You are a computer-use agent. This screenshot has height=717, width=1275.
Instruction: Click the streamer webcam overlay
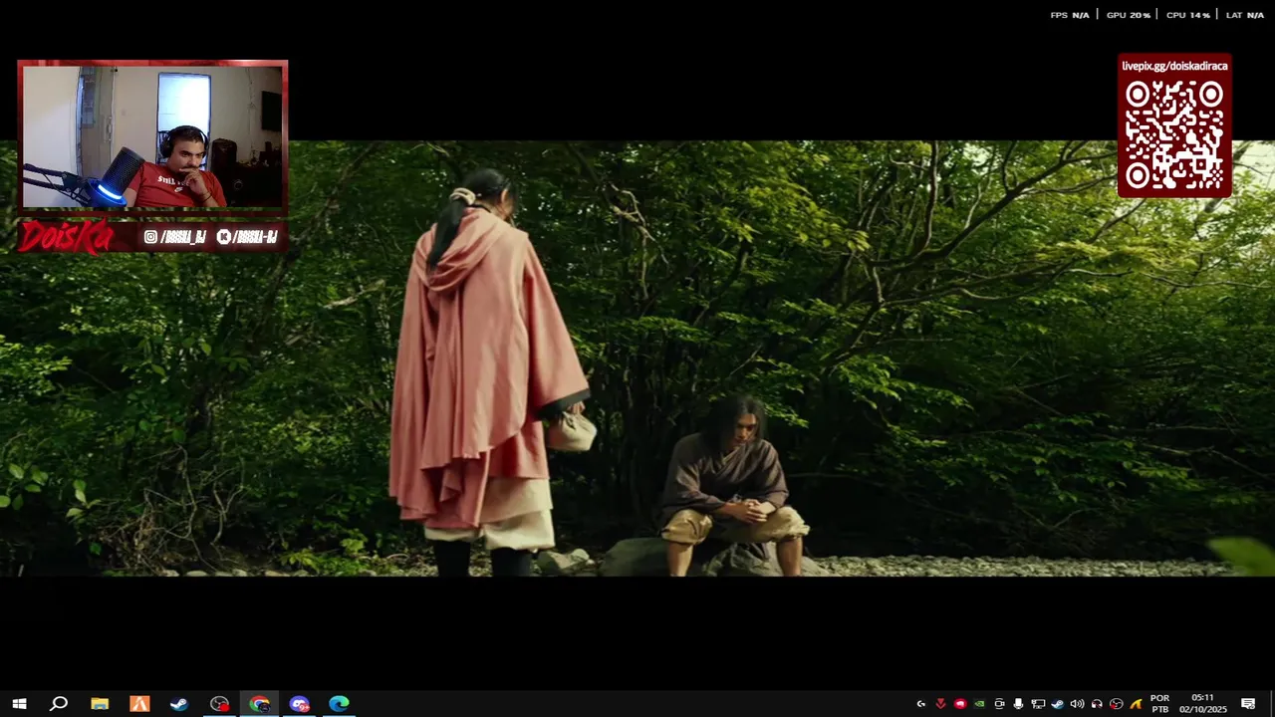click(x=152, y=136)
